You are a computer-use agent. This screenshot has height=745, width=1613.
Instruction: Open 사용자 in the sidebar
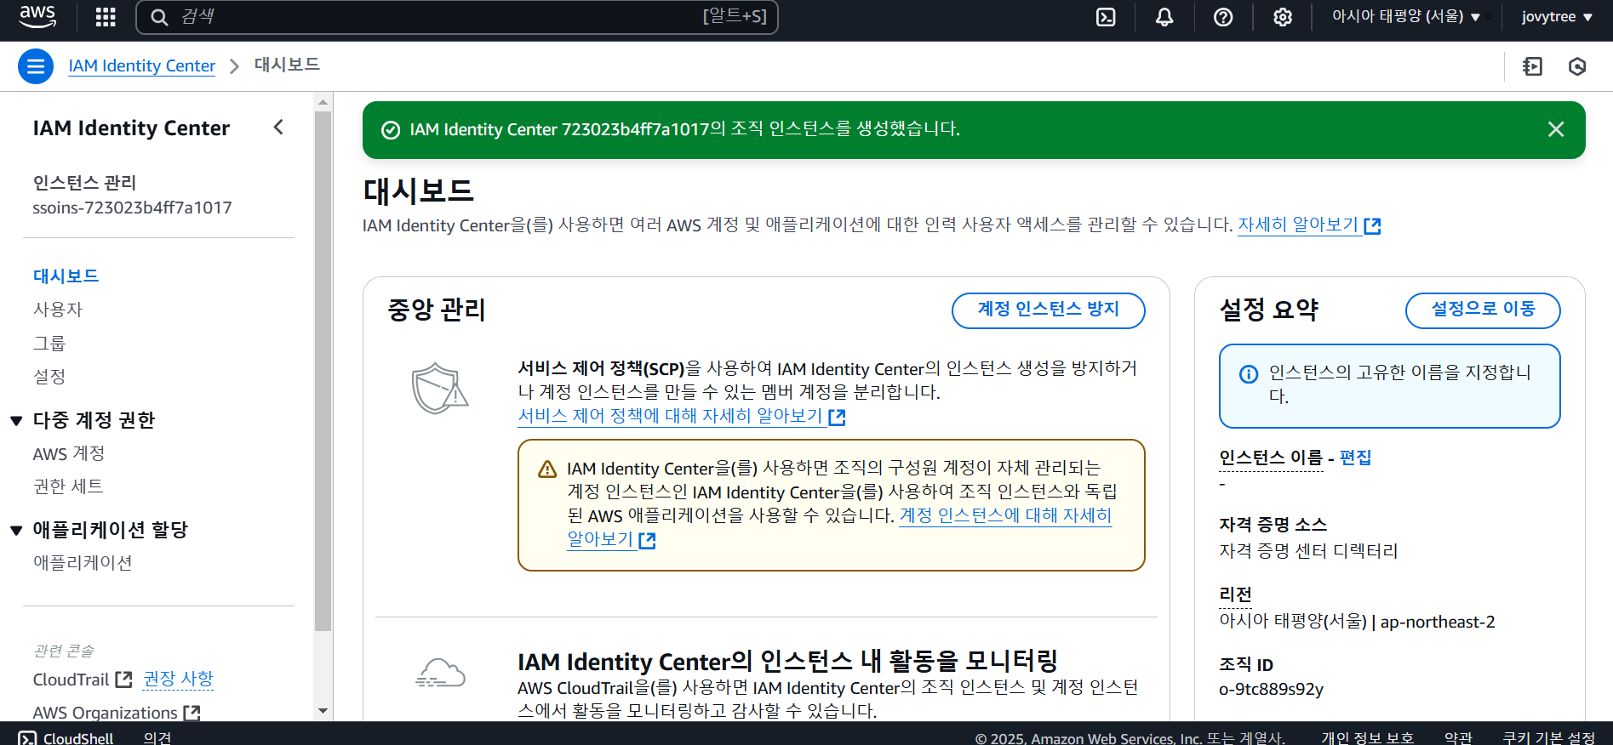click(x=57, y=310)
